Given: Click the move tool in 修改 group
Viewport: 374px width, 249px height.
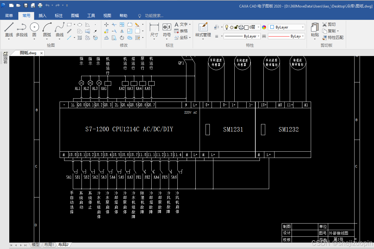Looking at the screenshot, I should click(x=106, y=25).
